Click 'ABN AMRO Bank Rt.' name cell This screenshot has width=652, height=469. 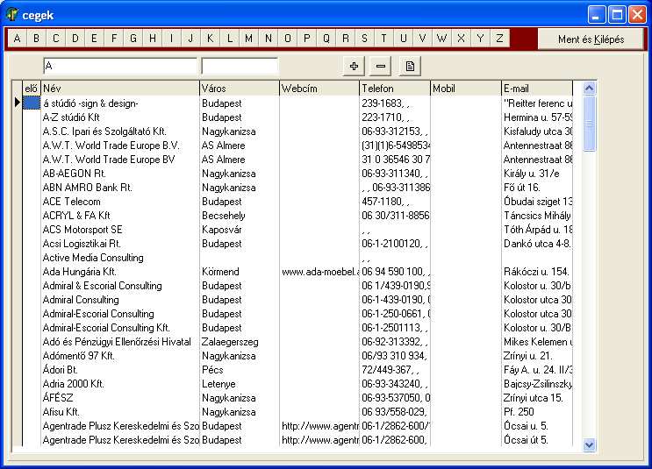(x=120, y=188)
